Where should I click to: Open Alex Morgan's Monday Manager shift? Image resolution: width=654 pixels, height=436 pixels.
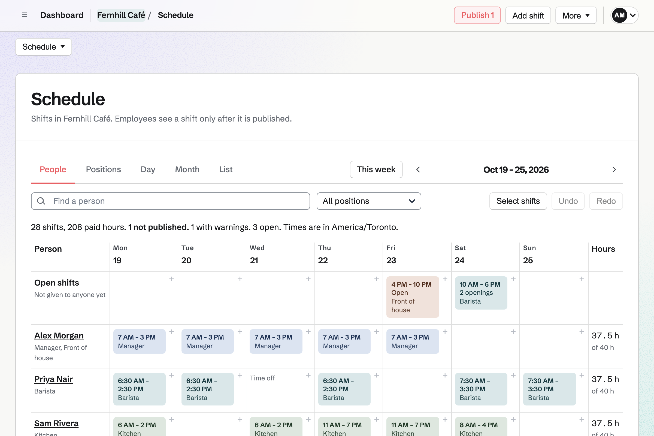pyautogui.click(x=139, y=341)
